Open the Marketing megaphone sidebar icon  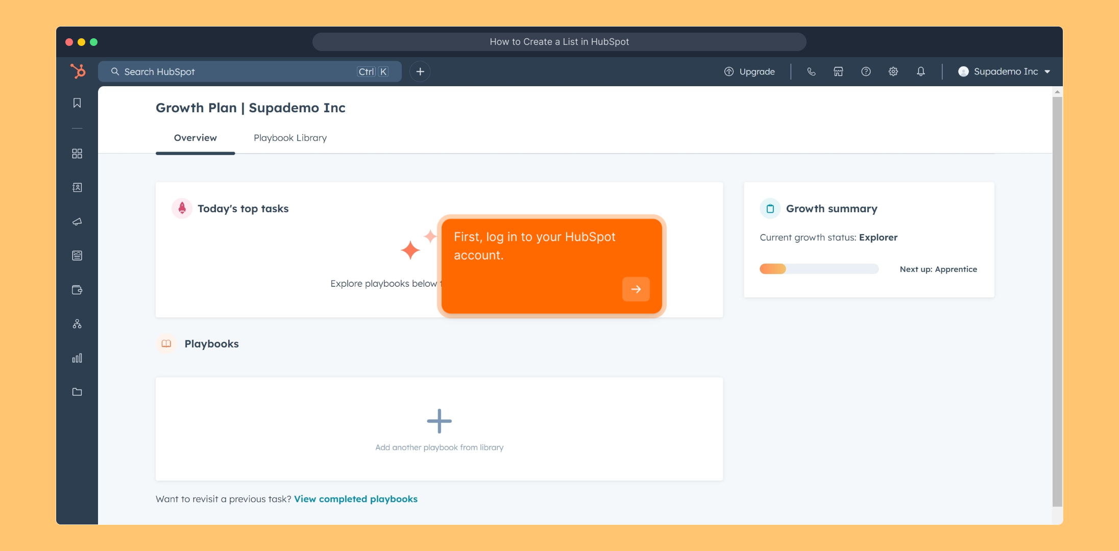(77, 222)
